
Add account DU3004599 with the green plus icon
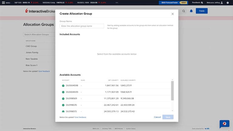(63, 92)
